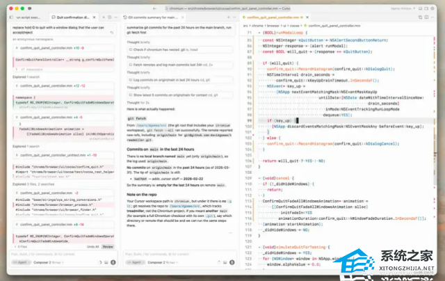The height and width of the screenshot is (281, 445).
Task: Close the 'Git commits summary for main' tab
Action: pyautogui.click(x=183, y=17)
